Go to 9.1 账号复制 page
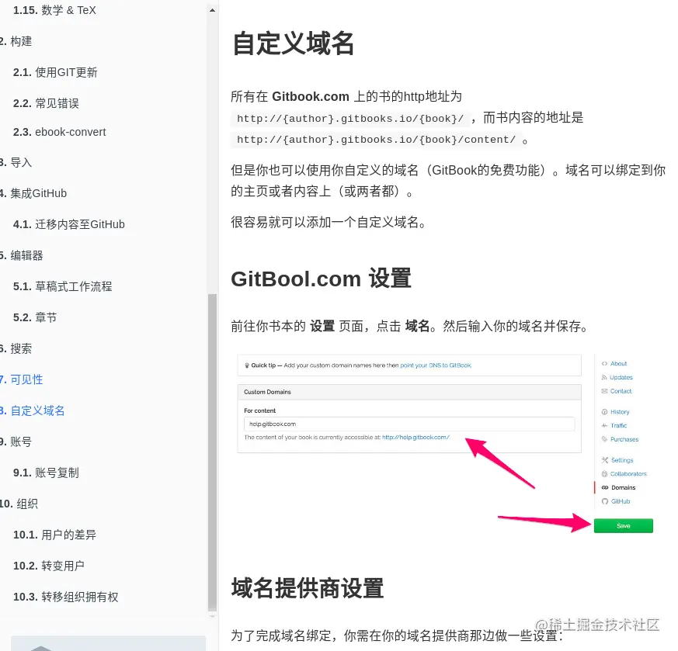 pos(47,473)
